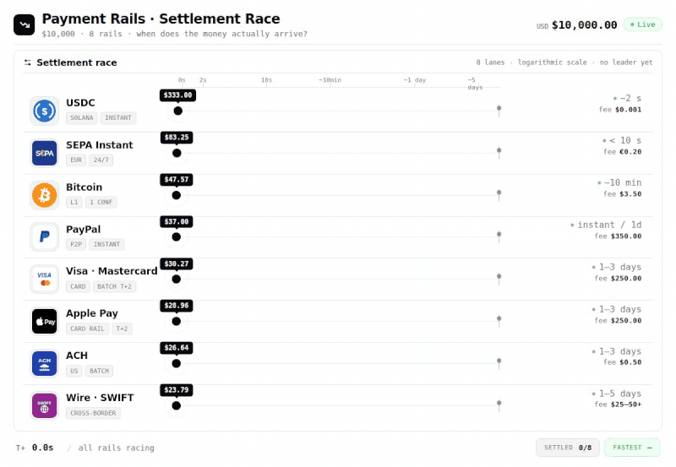The height and width of the screenshot is (467, 676).
Task: Click the $333.00 tooltip on USDC lane
Action: (x=177, y=95)
